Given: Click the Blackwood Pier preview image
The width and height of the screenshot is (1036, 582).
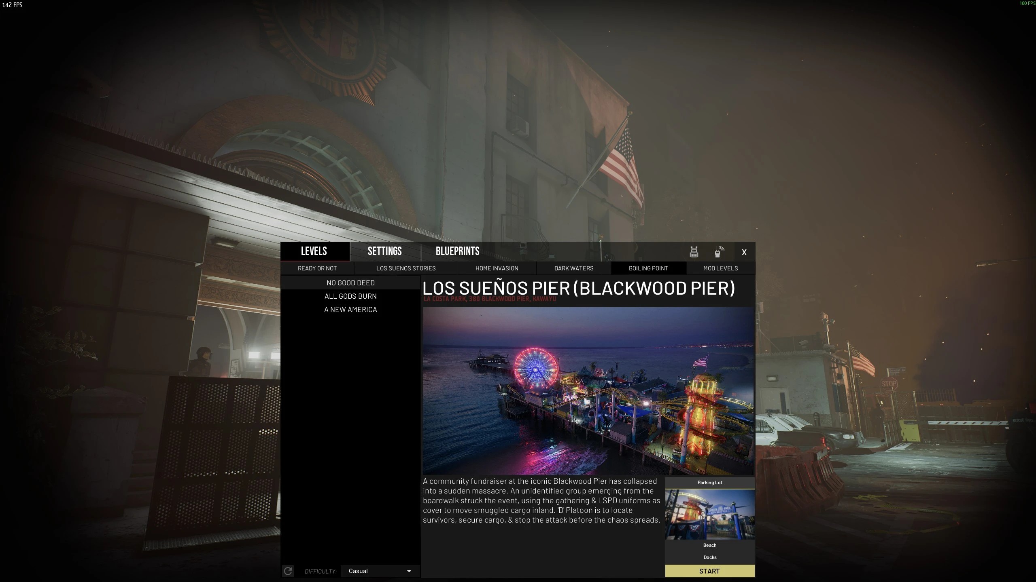Looking at the screenshot, I should pyautogui.click(x=588, y=391).
